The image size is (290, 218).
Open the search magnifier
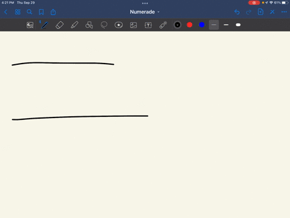[30, 12]
